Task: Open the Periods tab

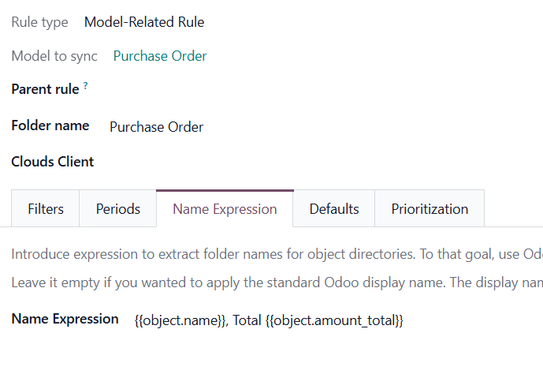Action: point(118,209)
